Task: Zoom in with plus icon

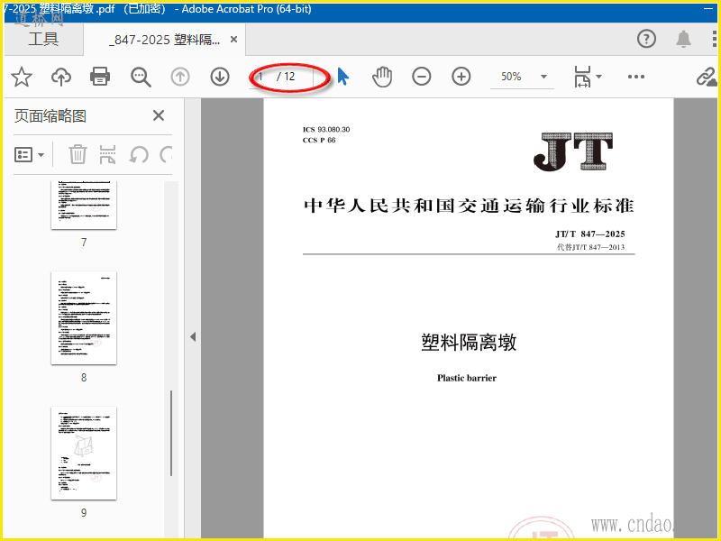Action: click(461, 77)
